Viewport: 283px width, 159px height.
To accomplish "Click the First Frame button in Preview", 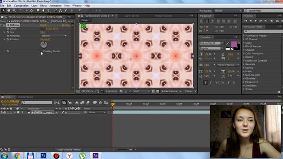I will (246, 21).
